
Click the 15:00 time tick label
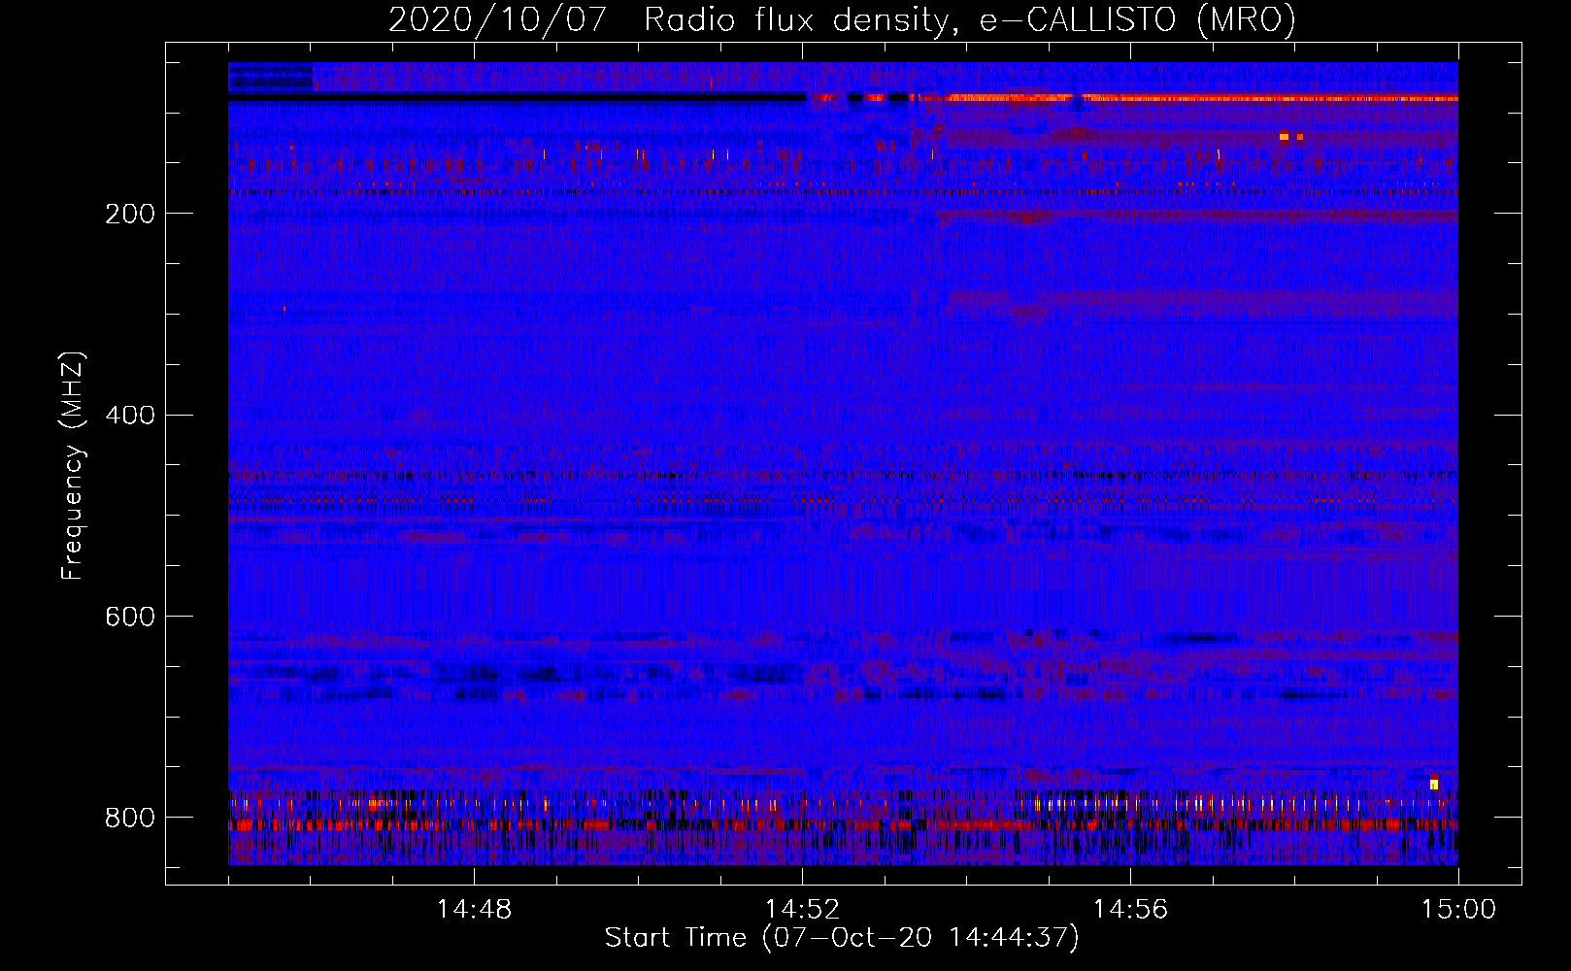pos(1458,910)
